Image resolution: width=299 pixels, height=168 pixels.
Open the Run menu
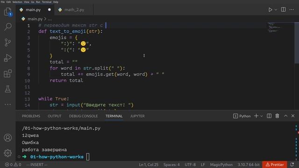[x=38, y=2]
